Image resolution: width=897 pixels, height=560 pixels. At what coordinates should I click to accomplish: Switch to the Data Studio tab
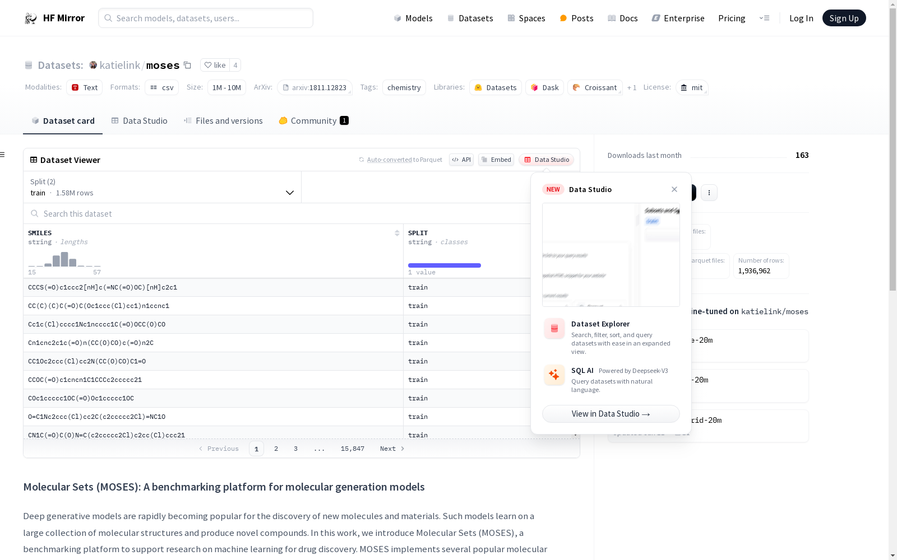(139, 120)
